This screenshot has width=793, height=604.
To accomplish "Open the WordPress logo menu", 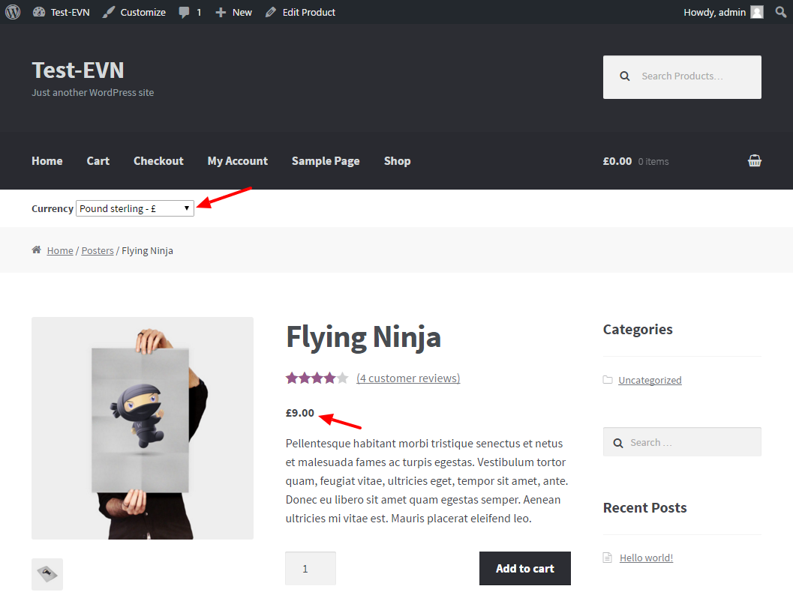I will pos(13,12).
